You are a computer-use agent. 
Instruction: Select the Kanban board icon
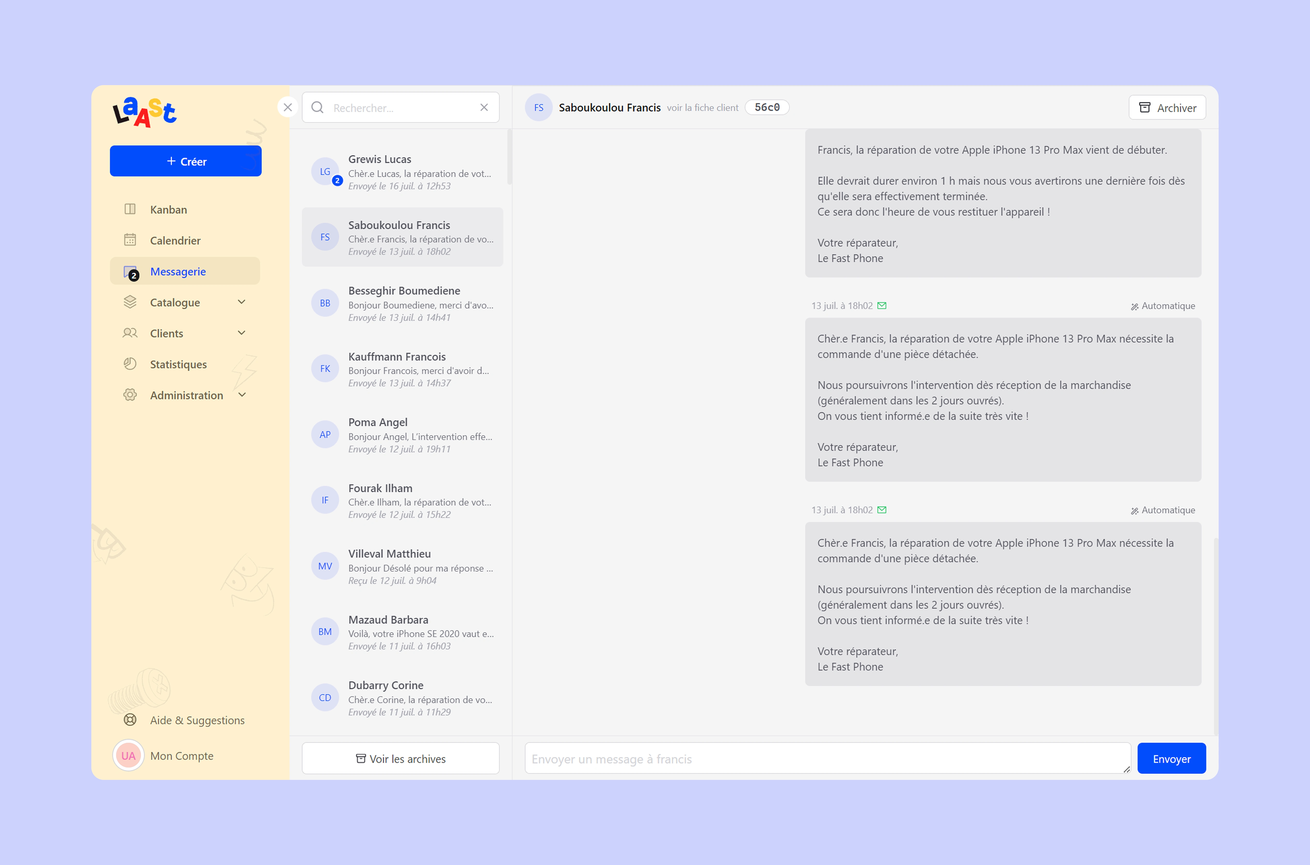click(x=130, y=209)
